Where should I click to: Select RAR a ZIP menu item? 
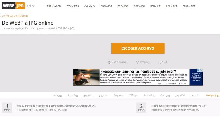155,6
